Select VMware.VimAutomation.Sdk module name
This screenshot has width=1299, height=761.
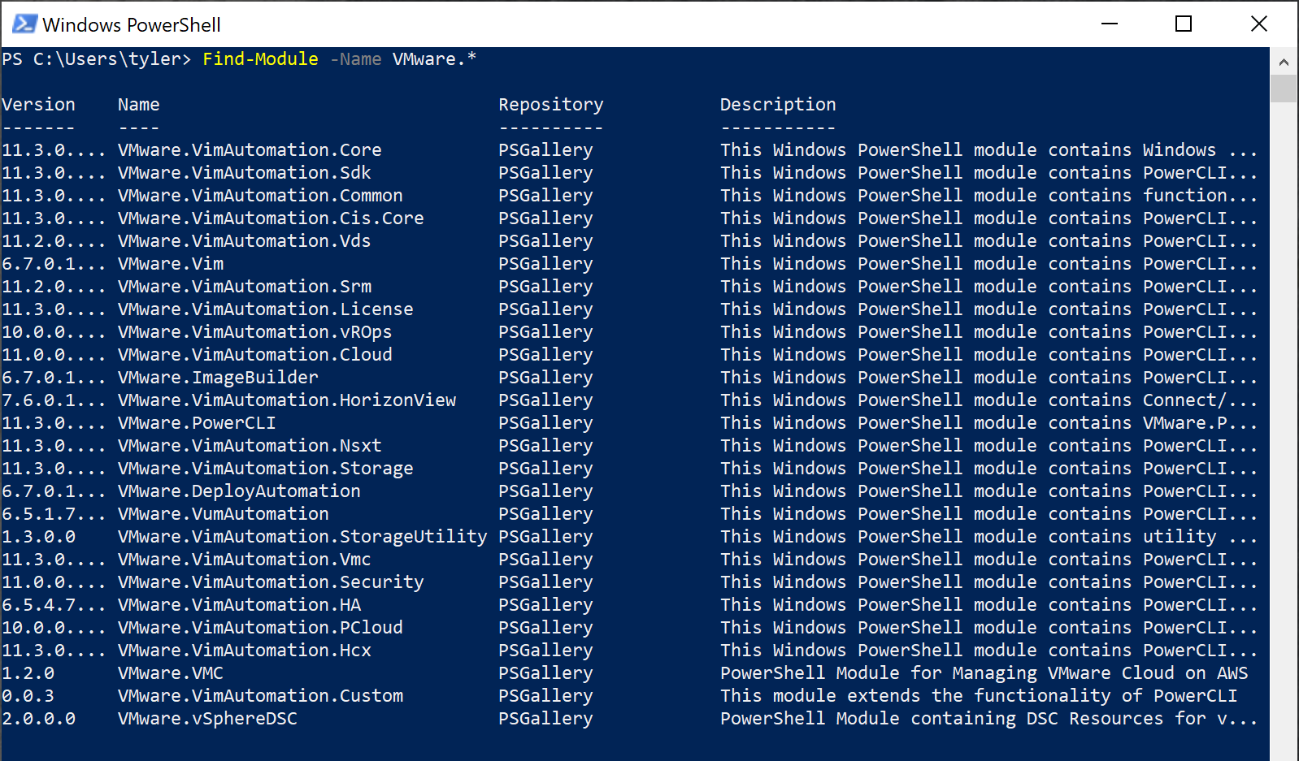(244, 173)
